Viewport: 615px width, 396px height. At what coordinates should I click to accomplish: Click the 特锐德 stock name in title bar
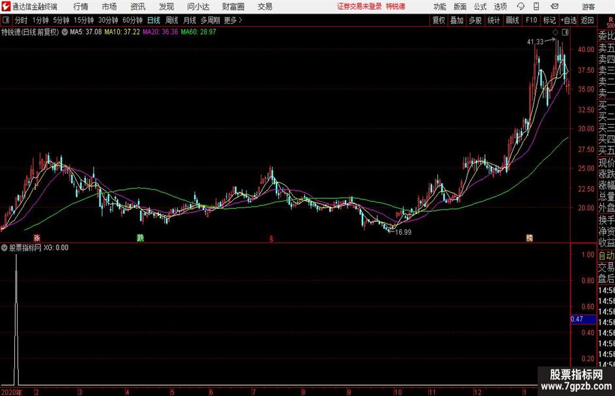click(396, 7)
